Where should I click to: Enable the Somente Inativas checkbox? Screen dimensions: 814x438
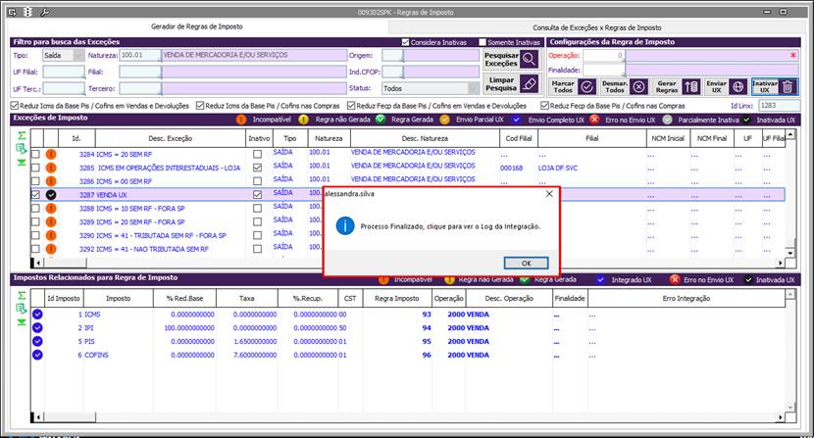point(483,42)
